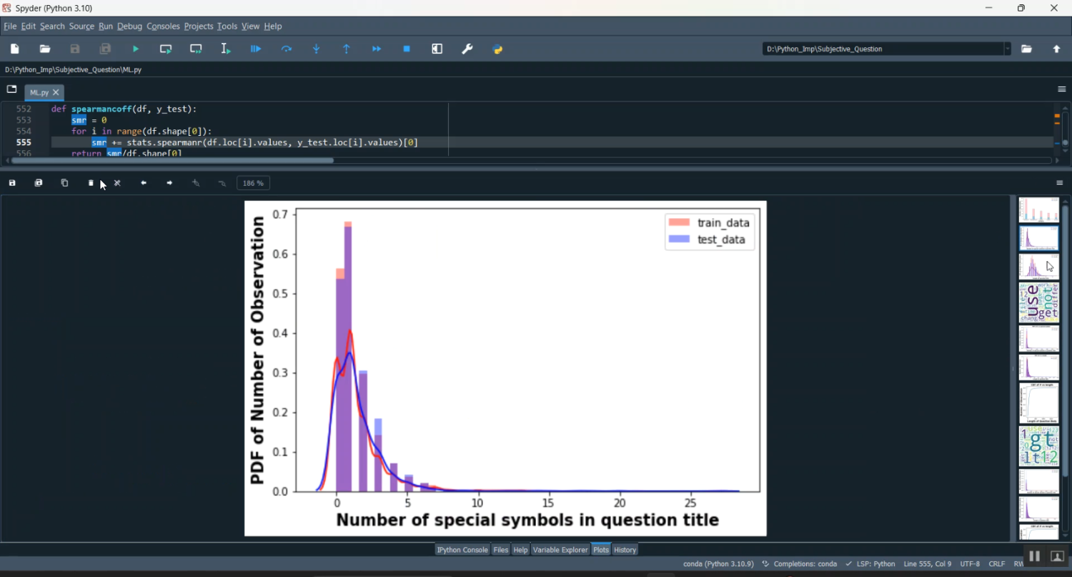The image size is (1072, 577).
Task: Copy the plot to clipboard
Action: (64, 183)
